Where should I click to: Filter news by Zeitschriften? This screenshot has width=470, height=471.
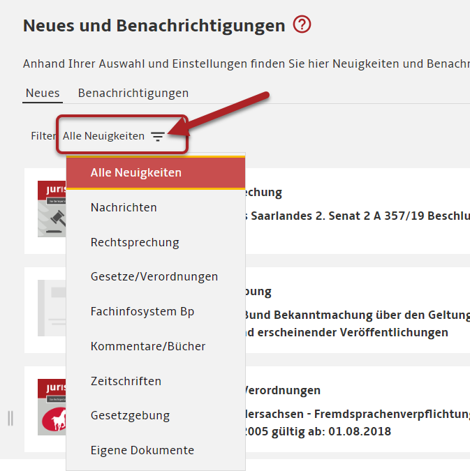tap(126, 381)
